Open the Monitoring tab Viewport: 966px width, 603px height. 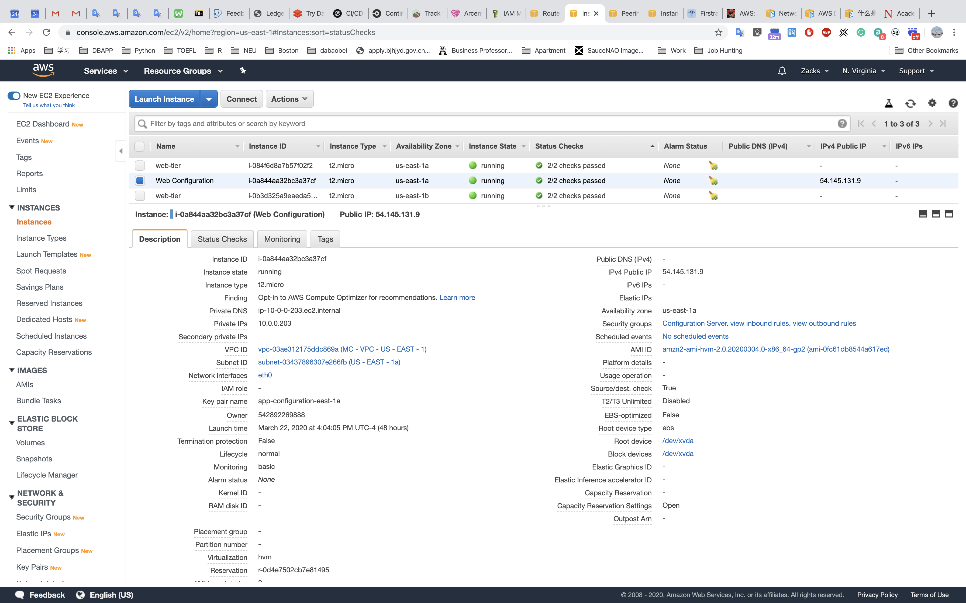point(282,239)
